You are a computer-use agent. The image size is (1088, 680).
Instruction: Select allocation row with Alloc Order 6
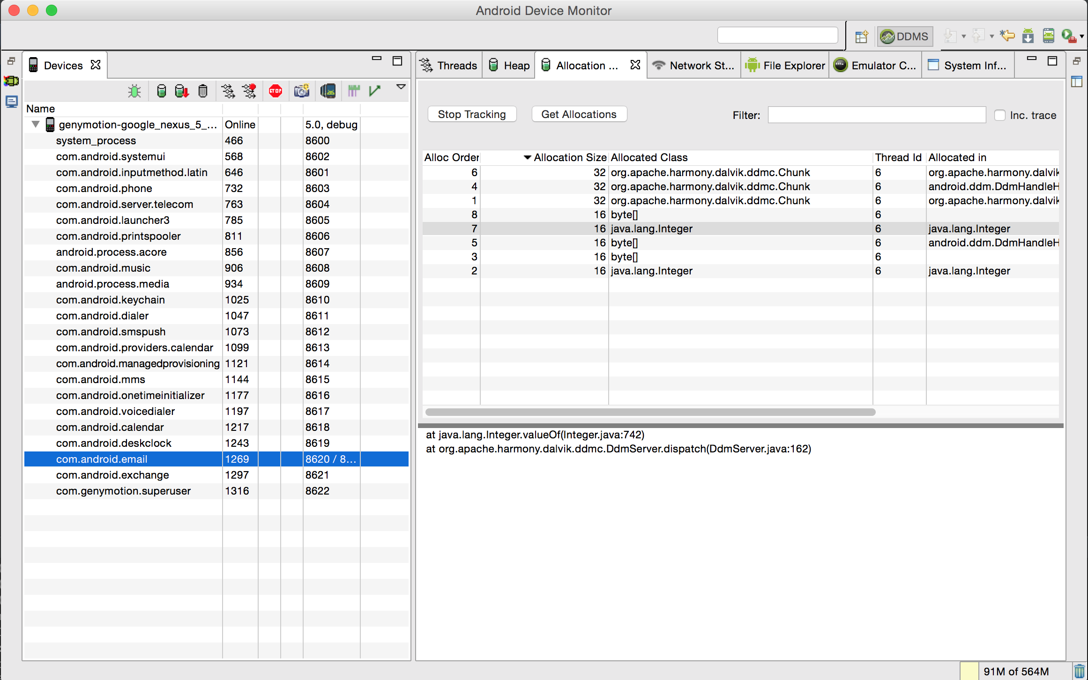tap(740, 172)
